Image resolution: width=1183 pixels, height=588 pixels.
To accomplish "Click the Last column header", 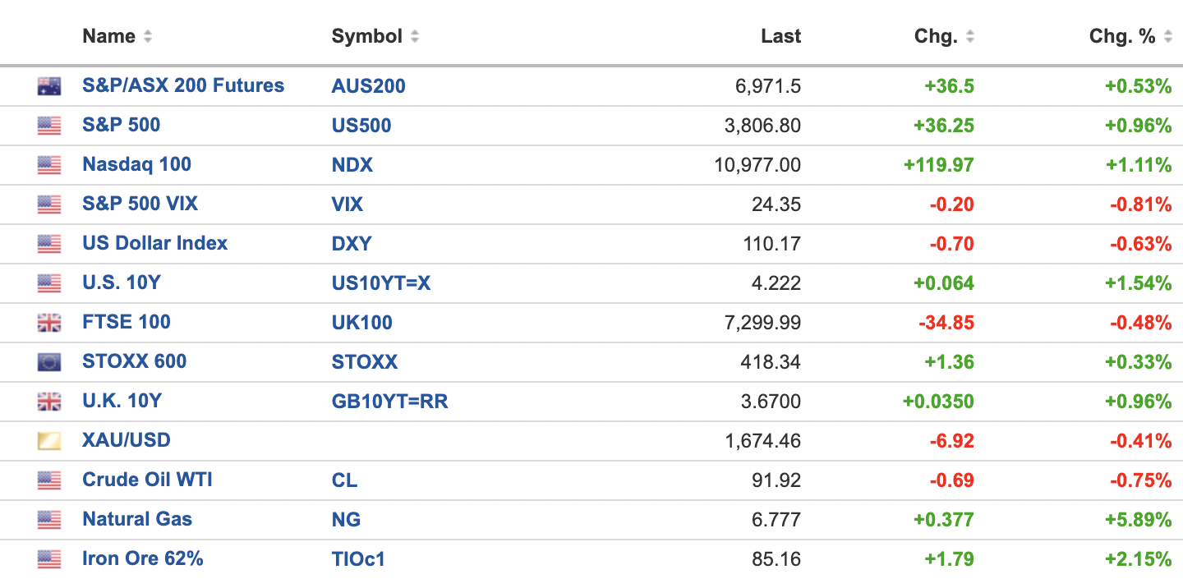I will pyautogui.click(x=780, y=36).
